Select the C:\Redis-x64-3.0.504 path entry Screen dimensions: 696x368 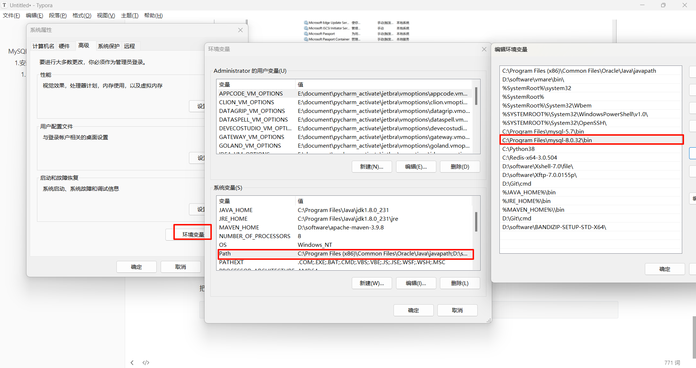pos(591,158)
